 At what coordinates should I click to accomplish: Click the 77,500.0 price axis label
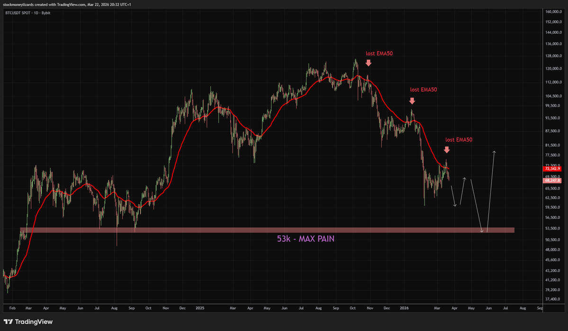(553, 155)
